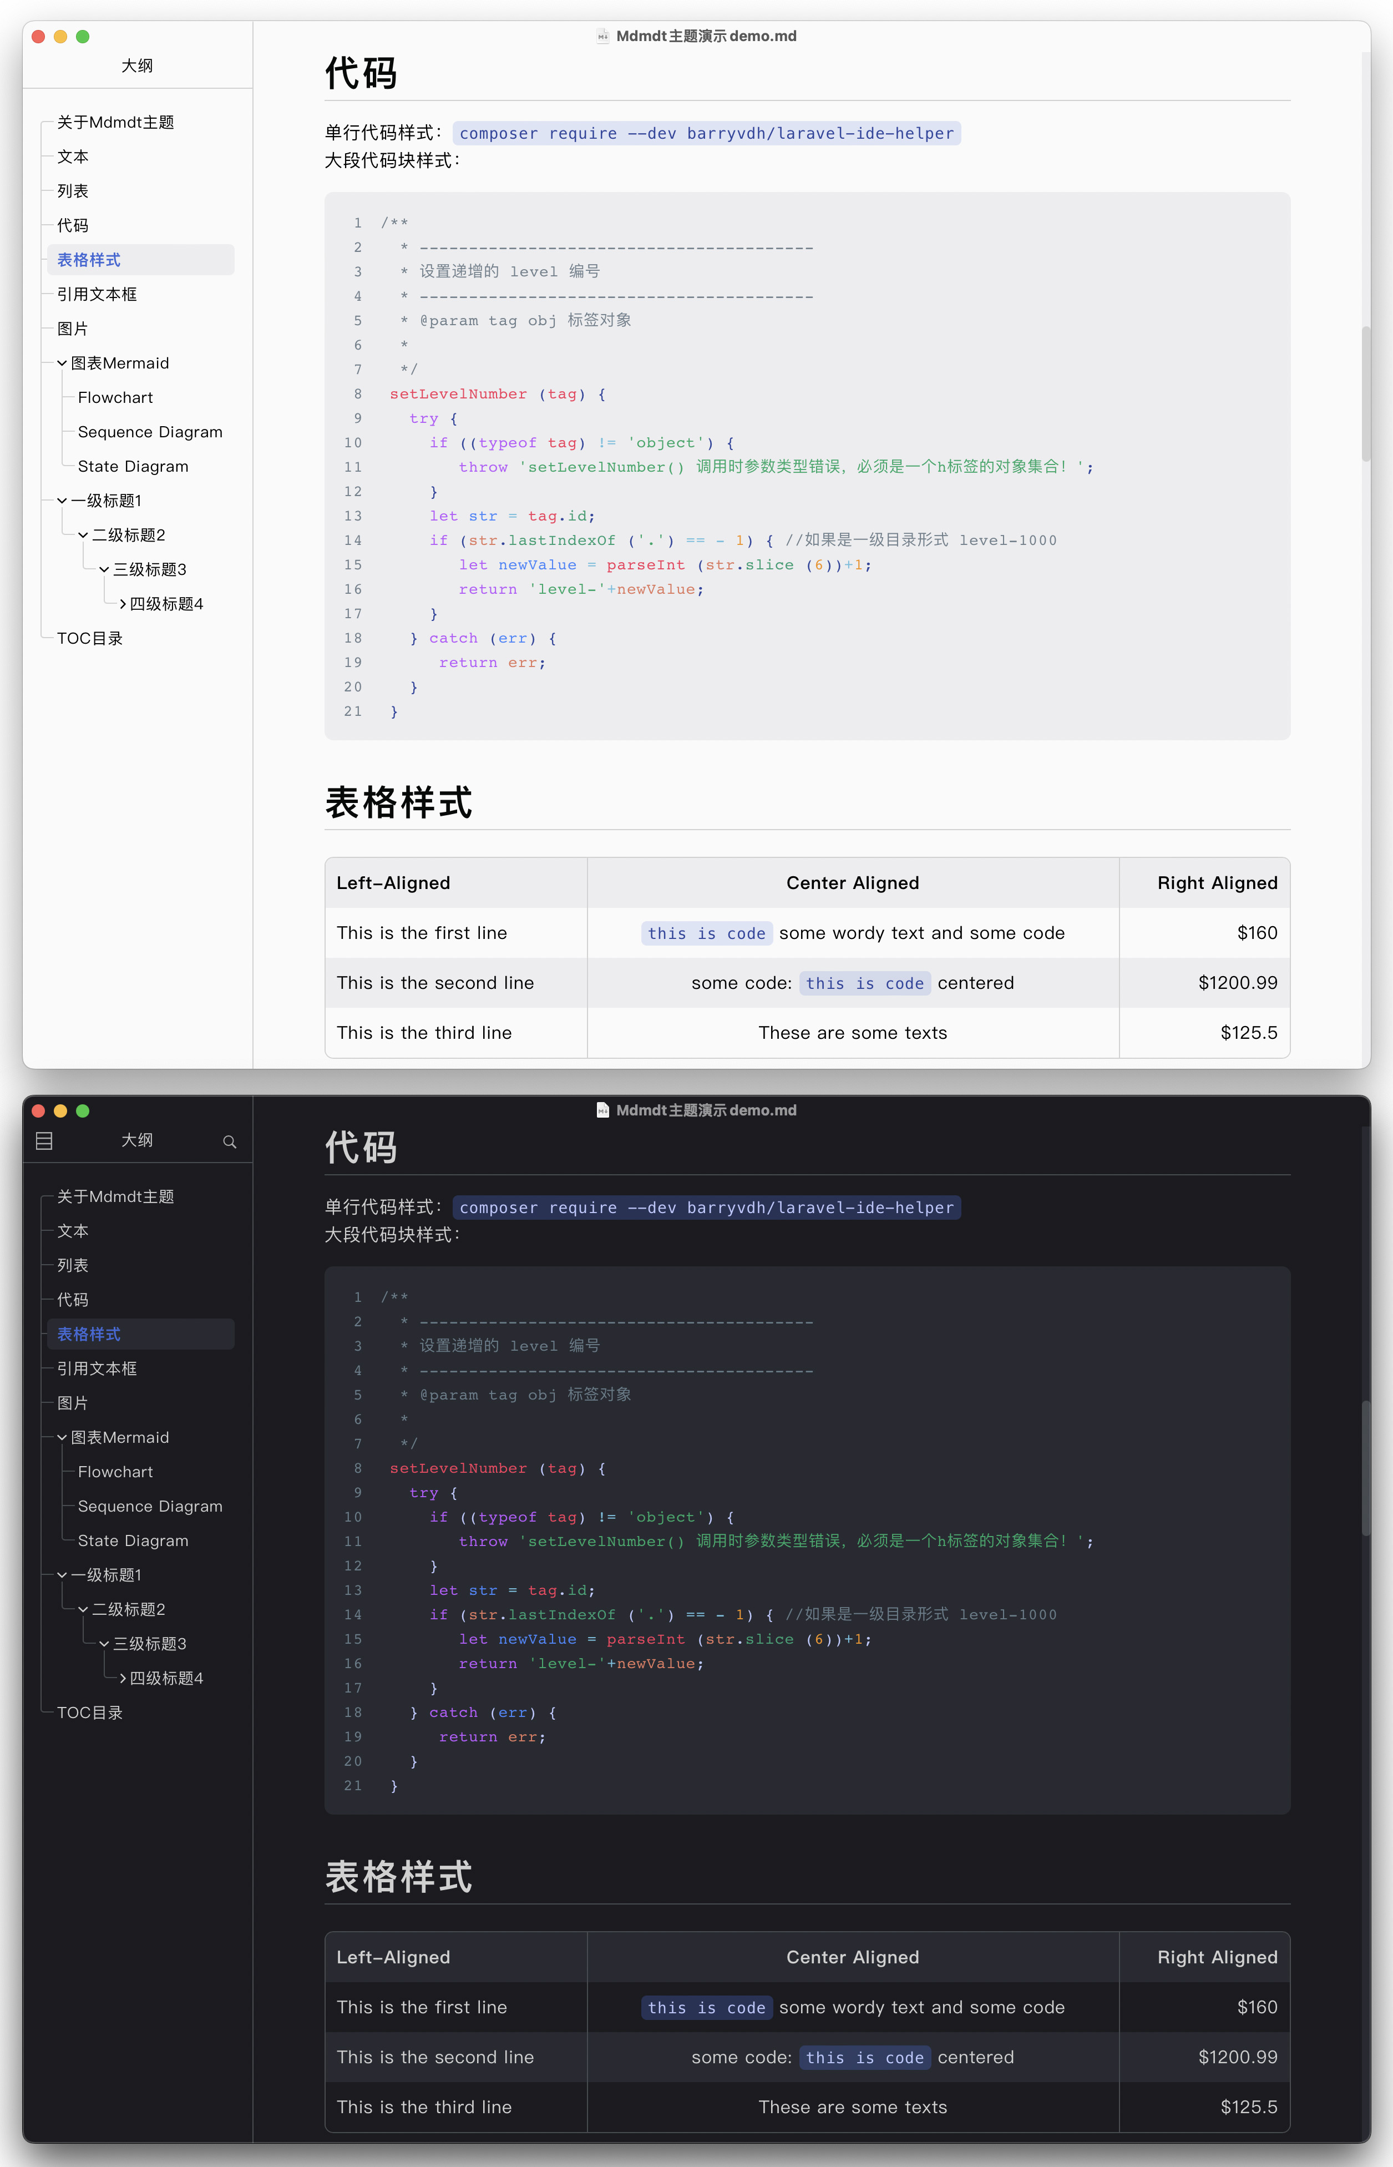
Task: Click the 大纲 header in the dark sidebar
Action: 138,1140
